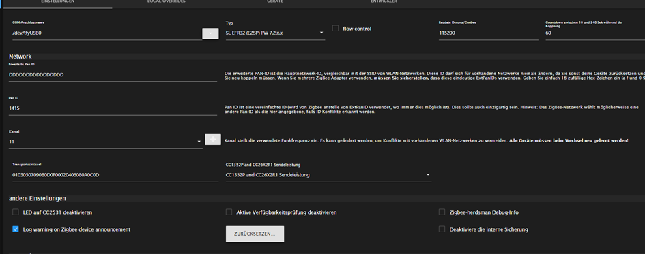
Task: Switch to the Local Overrides tab
Action: (x=167, y=2)
